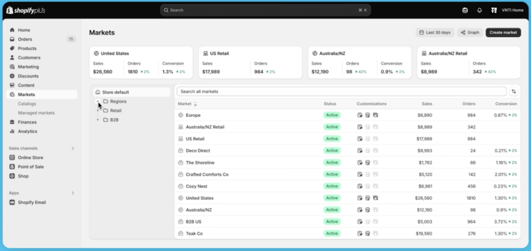
Task: Open the notifications bell
Action: click(x=479, y=10)
